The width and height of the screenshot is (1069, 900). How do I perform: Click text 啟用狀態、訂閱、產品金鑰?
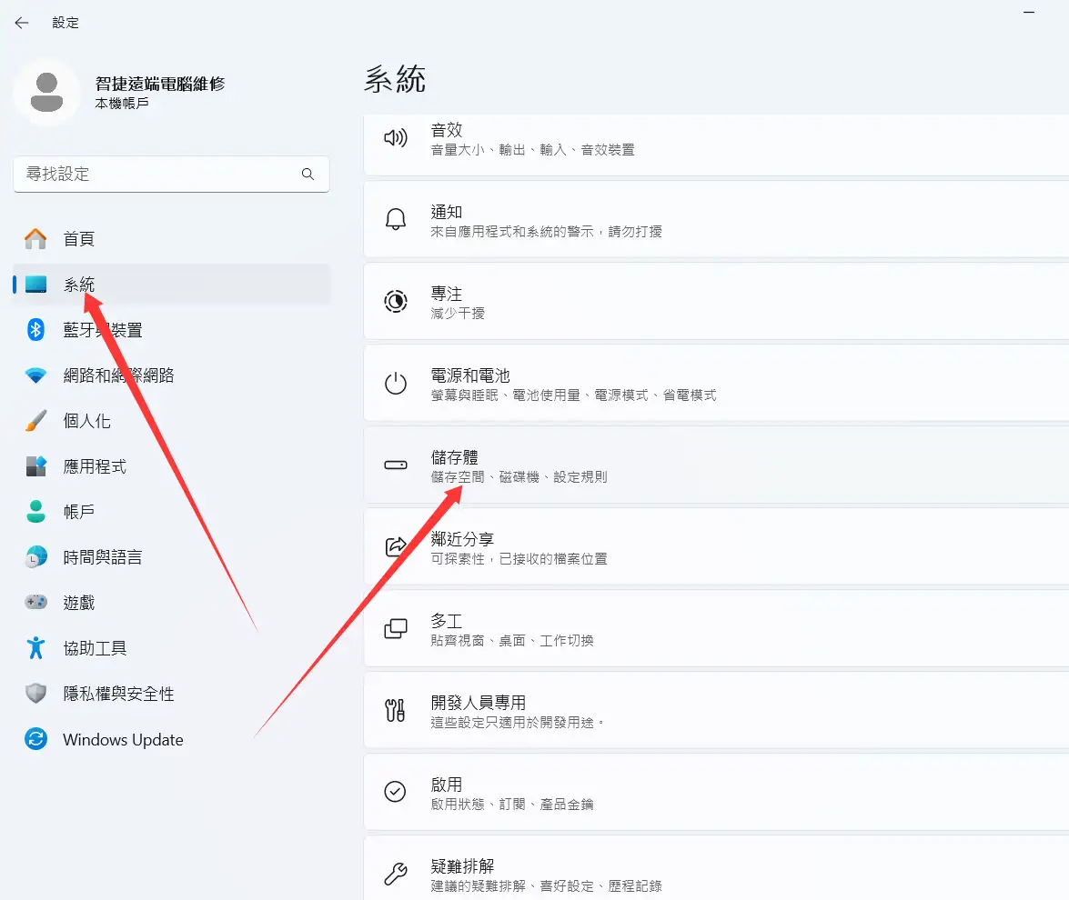512,804
